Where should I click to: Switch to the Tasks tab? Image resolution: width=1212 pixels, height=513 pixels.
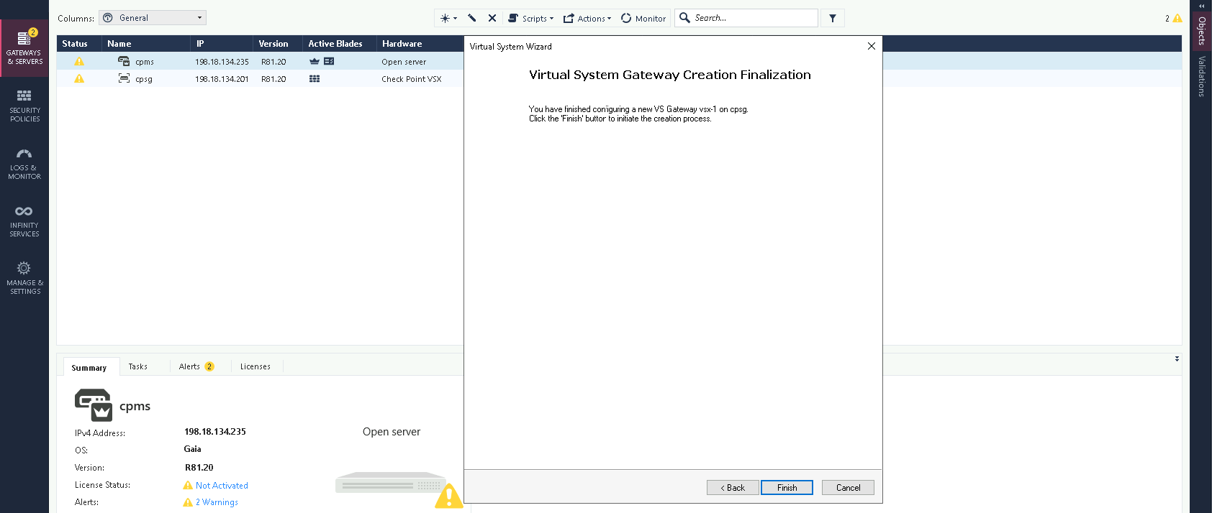(137, 366)
